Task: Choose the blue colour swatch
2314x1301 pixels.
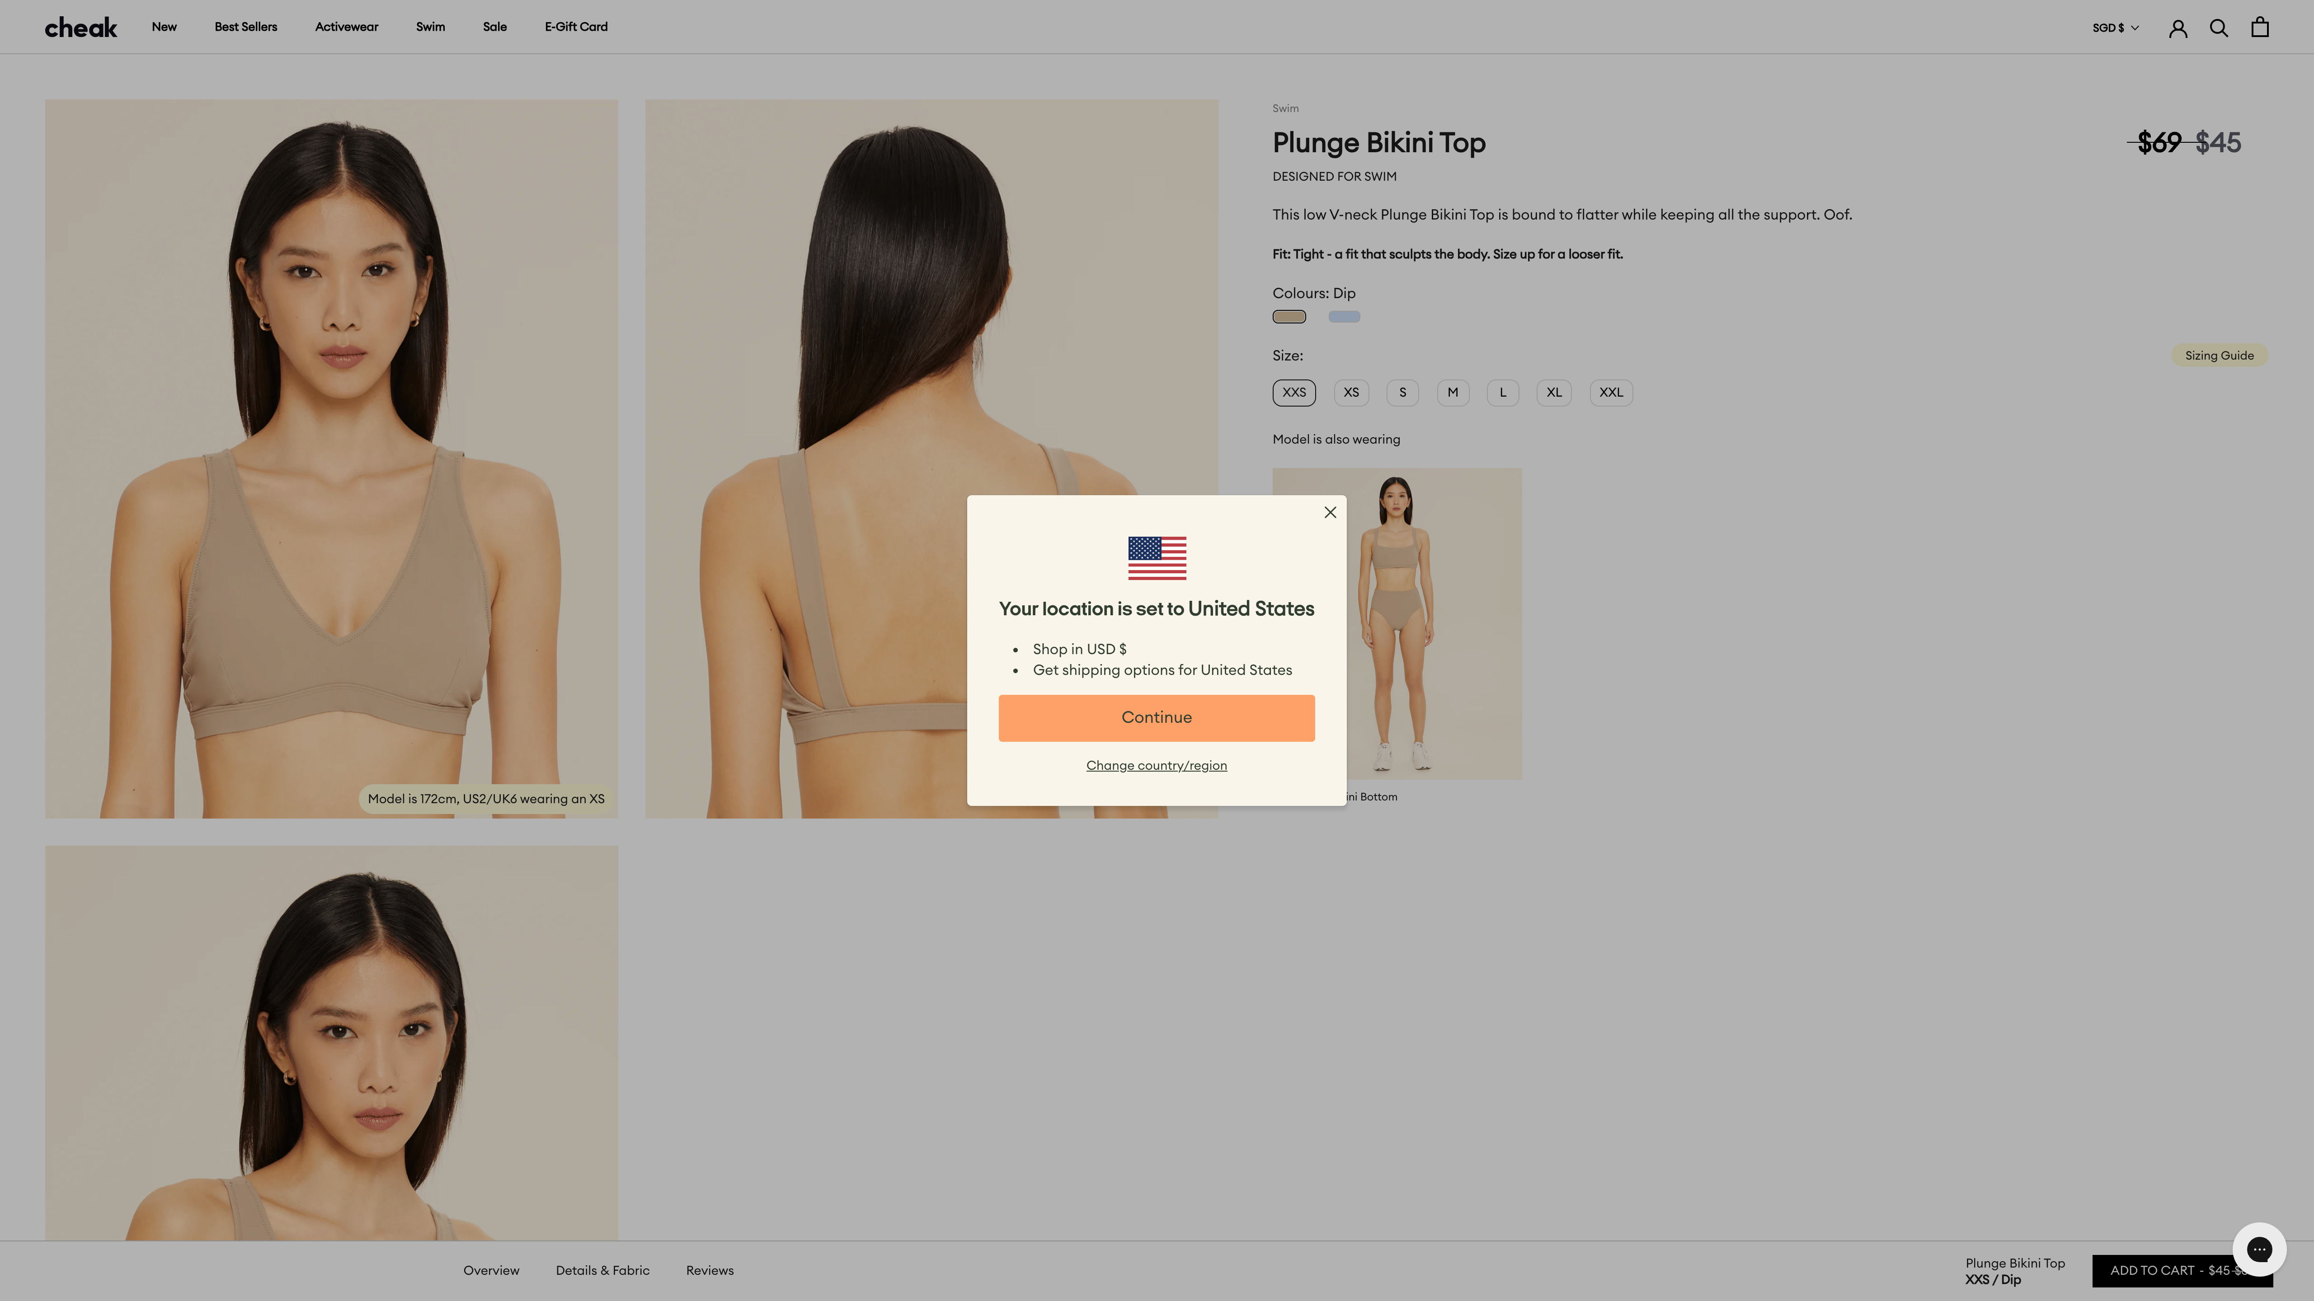Action: tap(1344, 316)
